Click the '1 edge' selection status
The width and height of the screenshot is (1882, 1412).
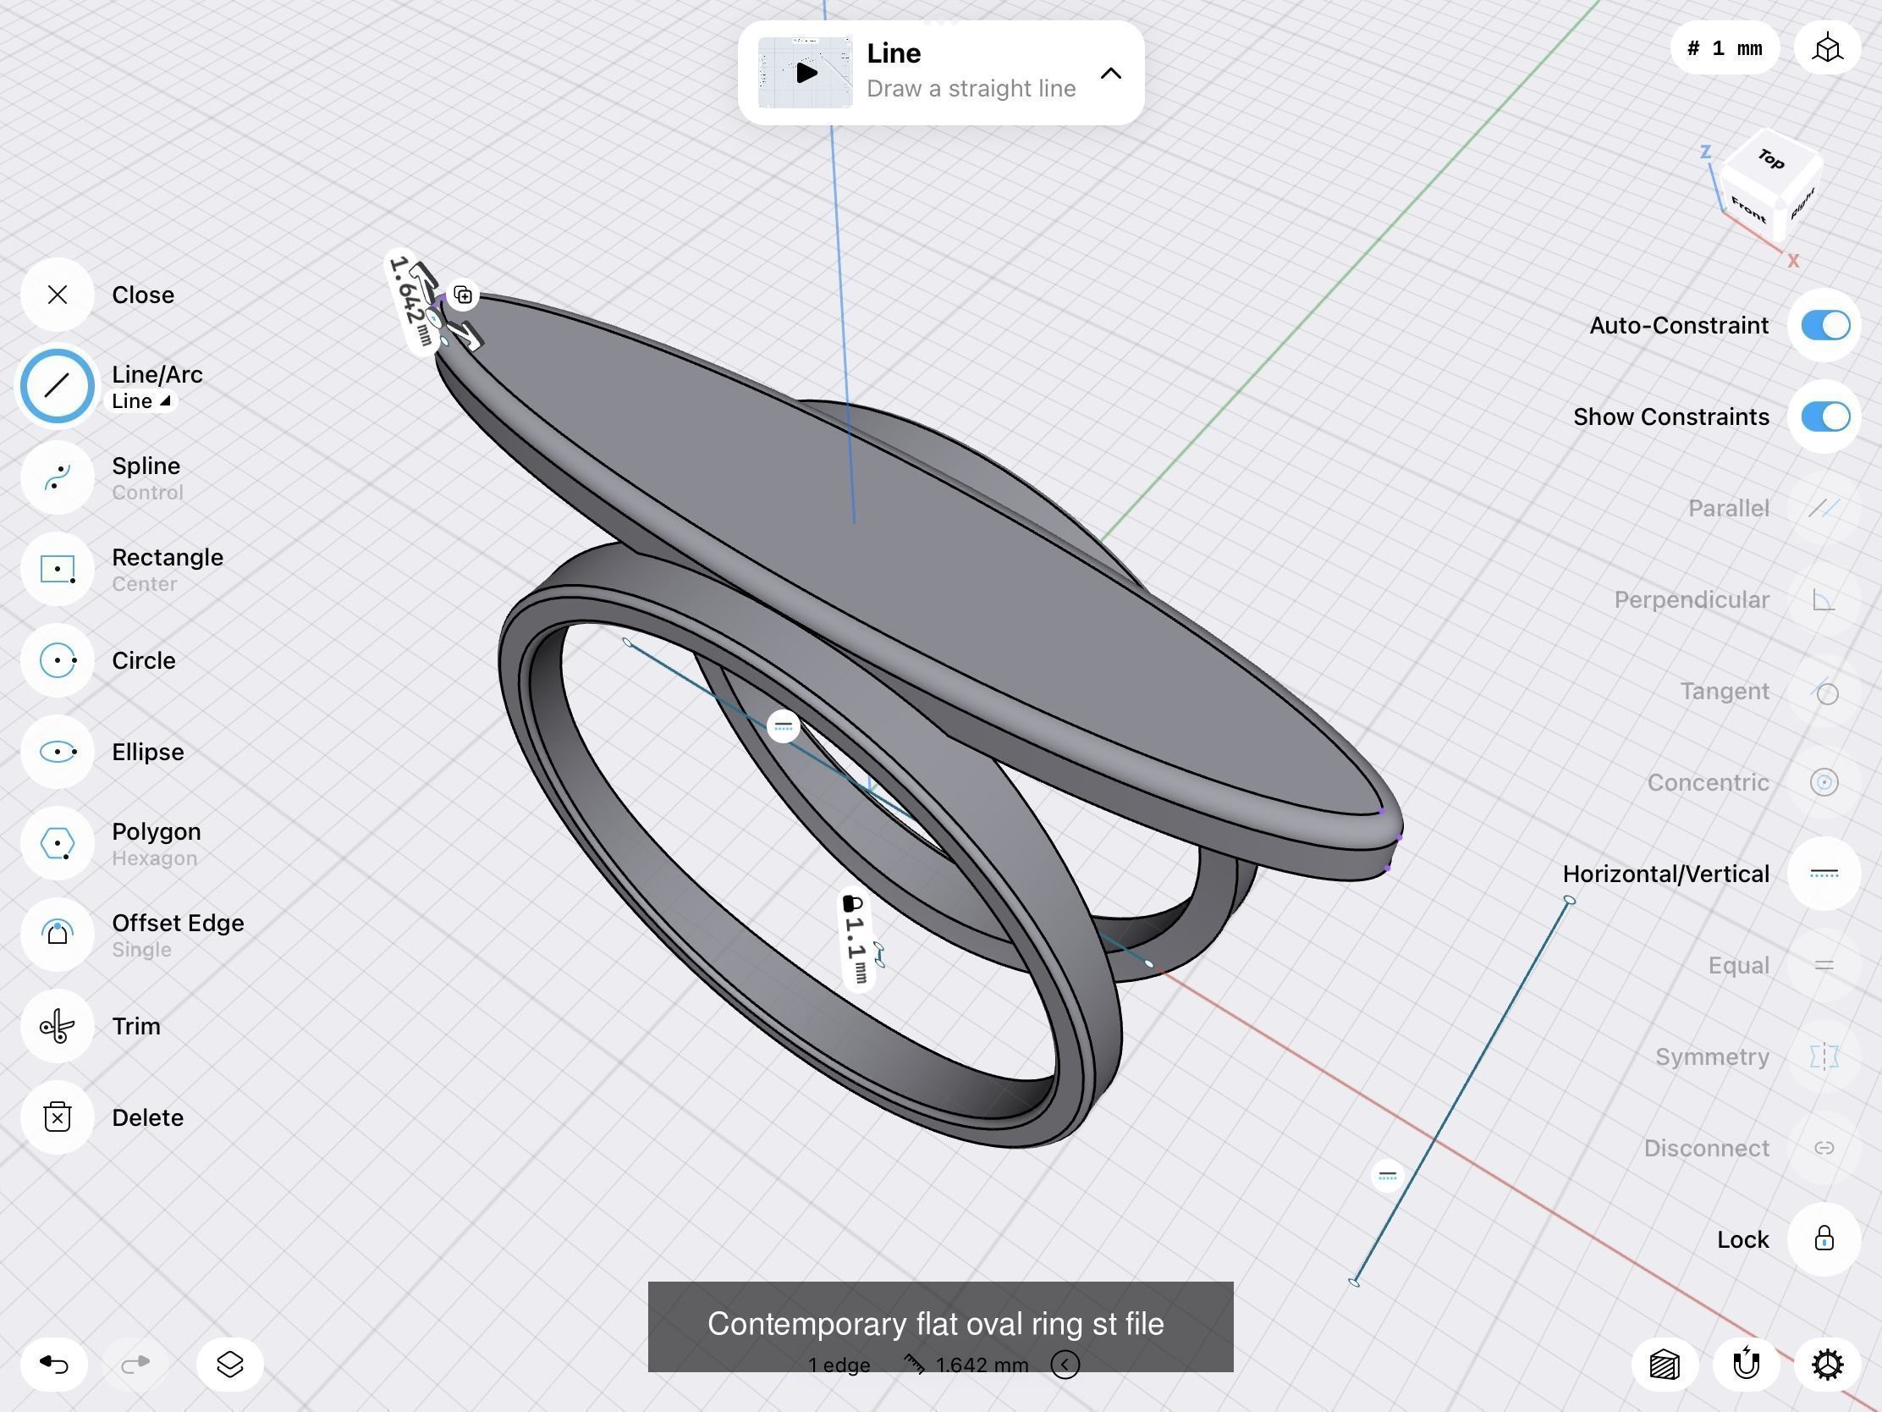coord(839,1365)
